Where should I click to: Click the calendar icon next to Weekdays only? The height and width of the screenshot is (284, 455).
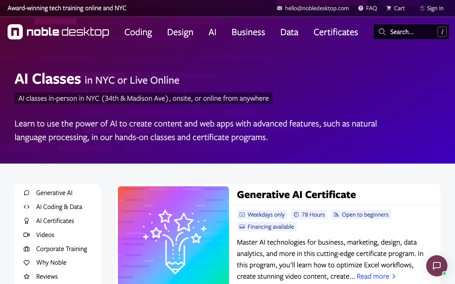tap(242, 215)
